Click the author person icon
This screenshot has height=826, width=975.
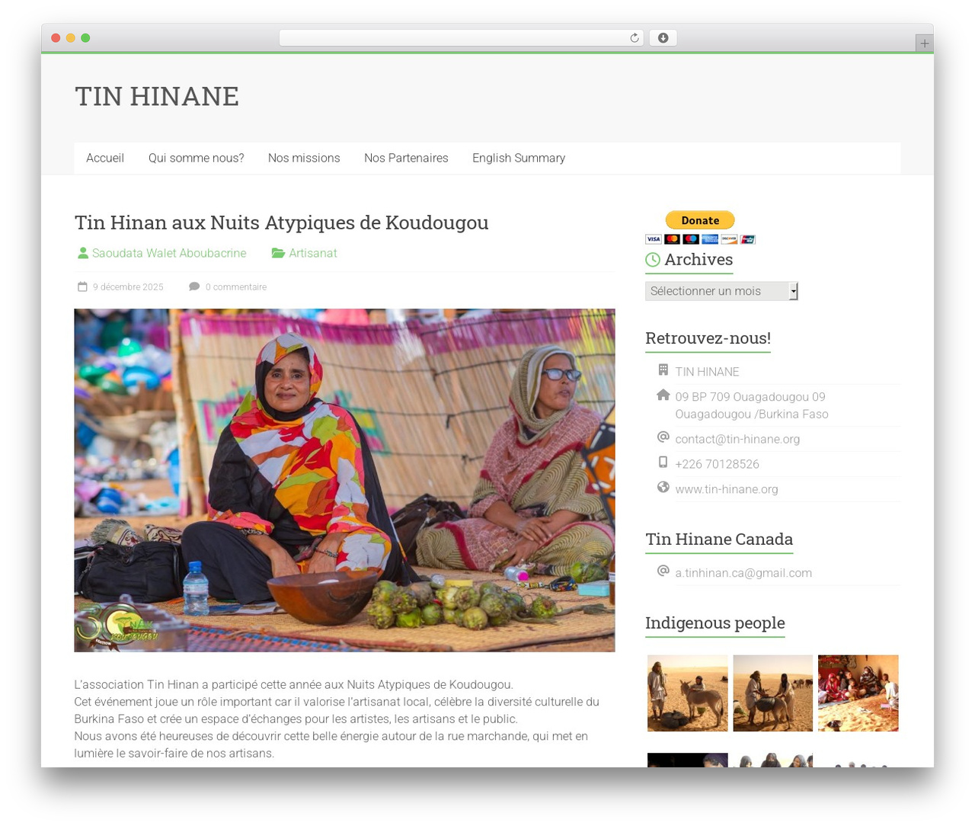[x=83, y=253]
